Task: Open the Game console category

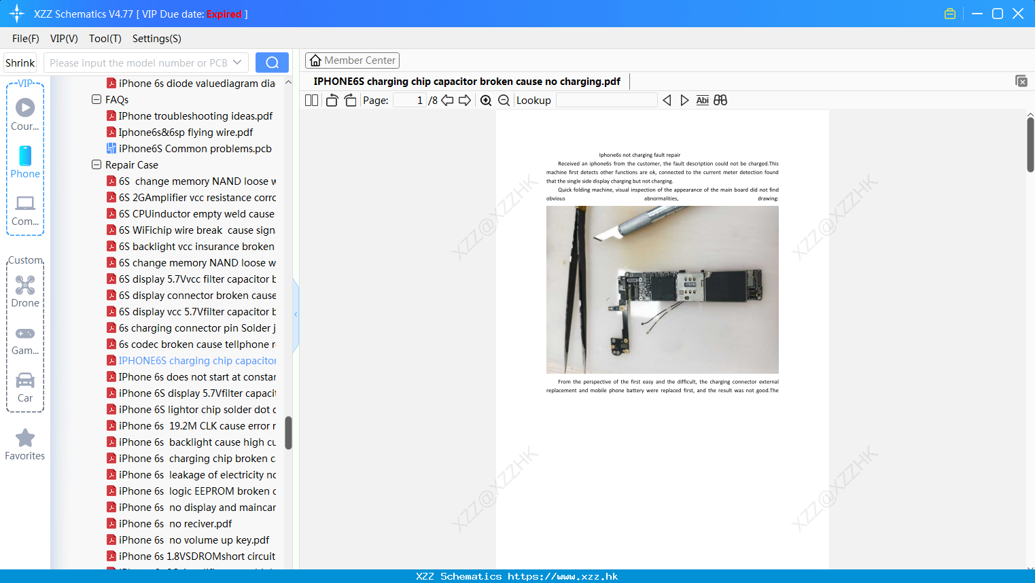Action: pyautogui.click(x=25, y=340)
